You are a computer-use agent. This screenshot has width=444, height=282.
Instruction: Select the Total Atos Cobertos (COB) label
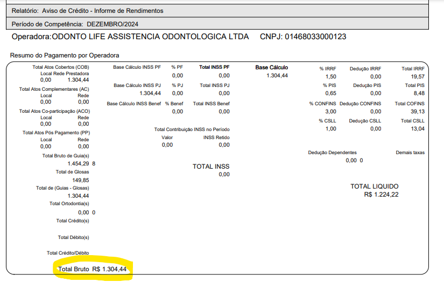60,67
